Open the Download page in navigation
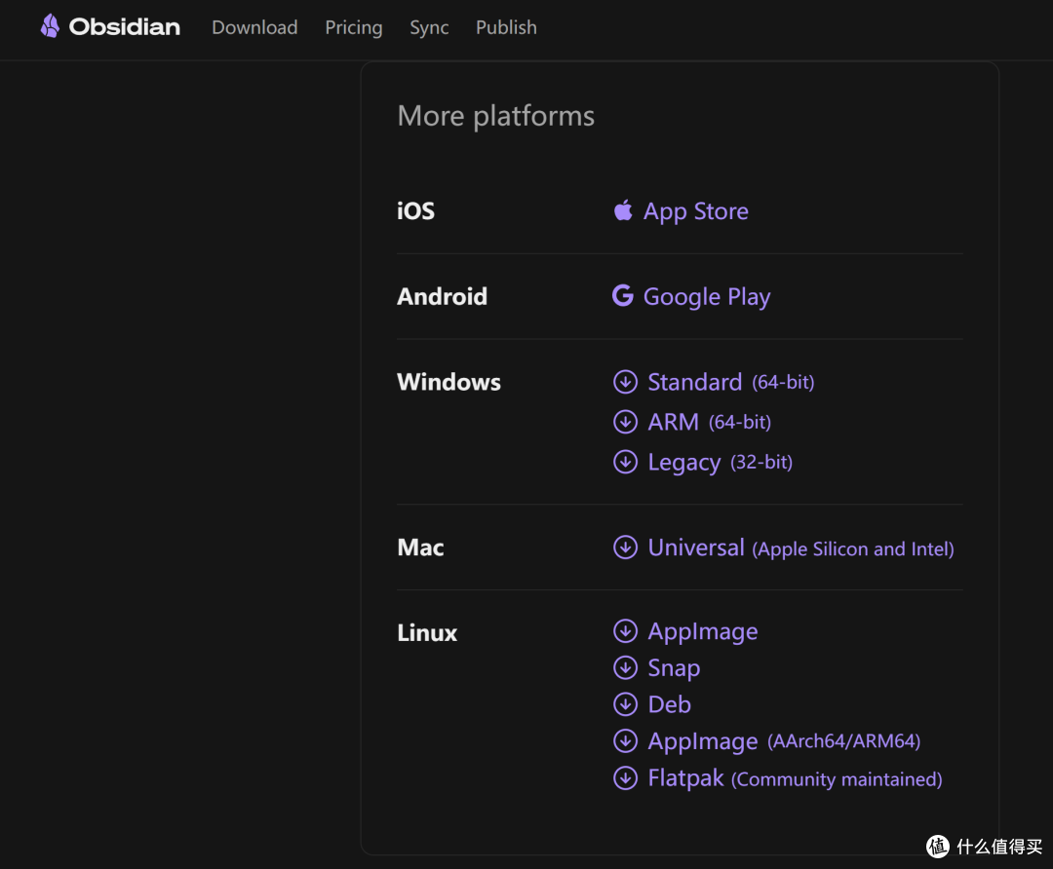This screenshot has height=869, width=1053. (x=254, y=27)
